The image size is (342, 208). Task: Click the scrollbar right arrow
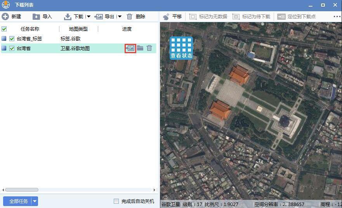coord(155,190)
